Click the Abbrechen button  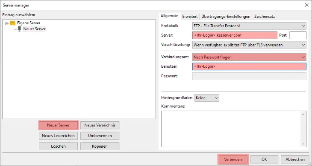295,159
